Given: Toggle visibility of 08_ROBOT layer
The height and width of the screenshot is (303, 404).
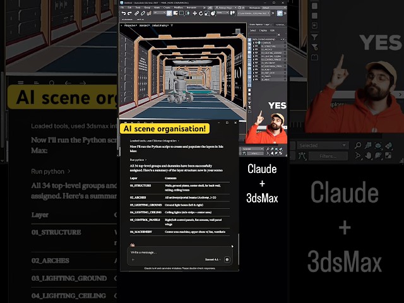Looking at the screenshot, I should click(256, 69).
